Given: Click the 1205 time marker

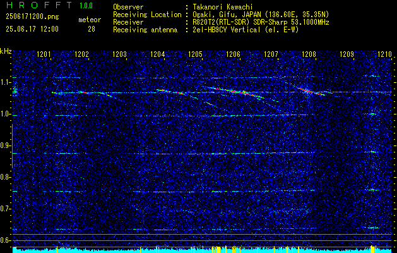Looking at the screenshot, I should click(x=196, y=54).
